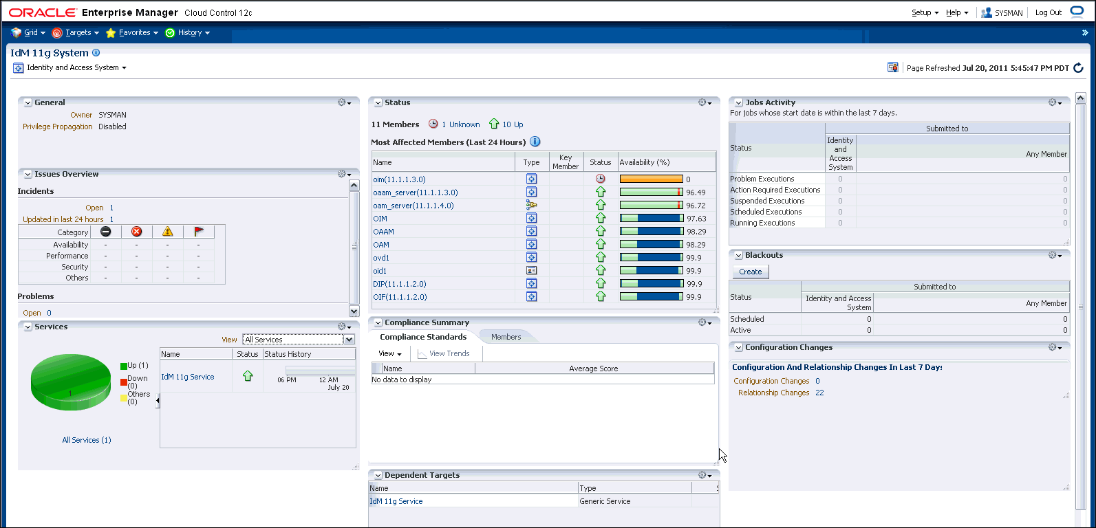Click the Unknown status clock icon
This screenshot has width=1096, height=528.
click(x=433, y=124)
